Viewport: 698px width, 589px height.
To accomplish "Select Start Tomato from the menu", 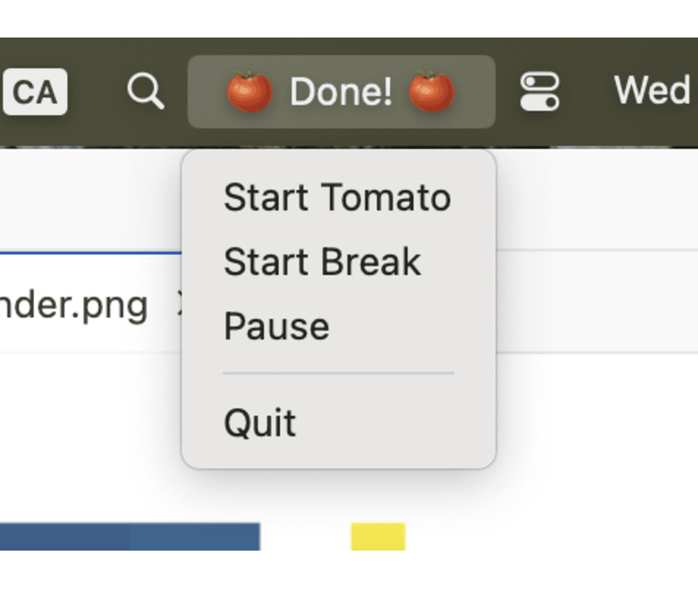I will pos(339,197).
